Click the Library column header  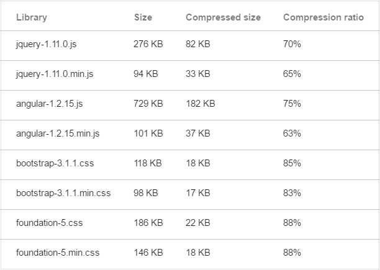(32, 17)
